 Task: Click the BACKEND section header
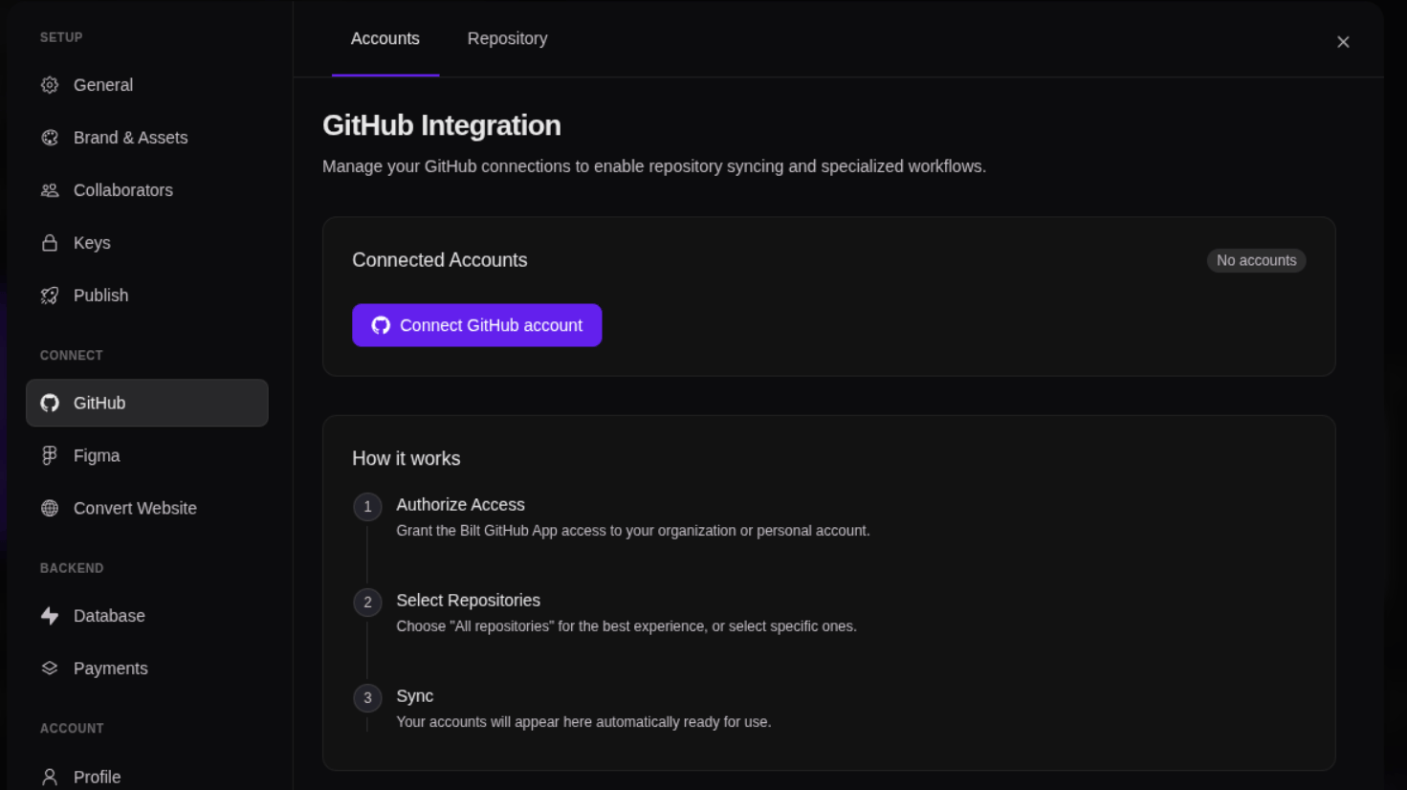click(72, 568)
